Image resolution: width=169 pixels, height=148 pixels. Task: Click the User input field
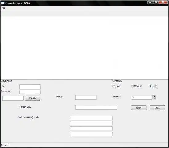click(30, 87)
